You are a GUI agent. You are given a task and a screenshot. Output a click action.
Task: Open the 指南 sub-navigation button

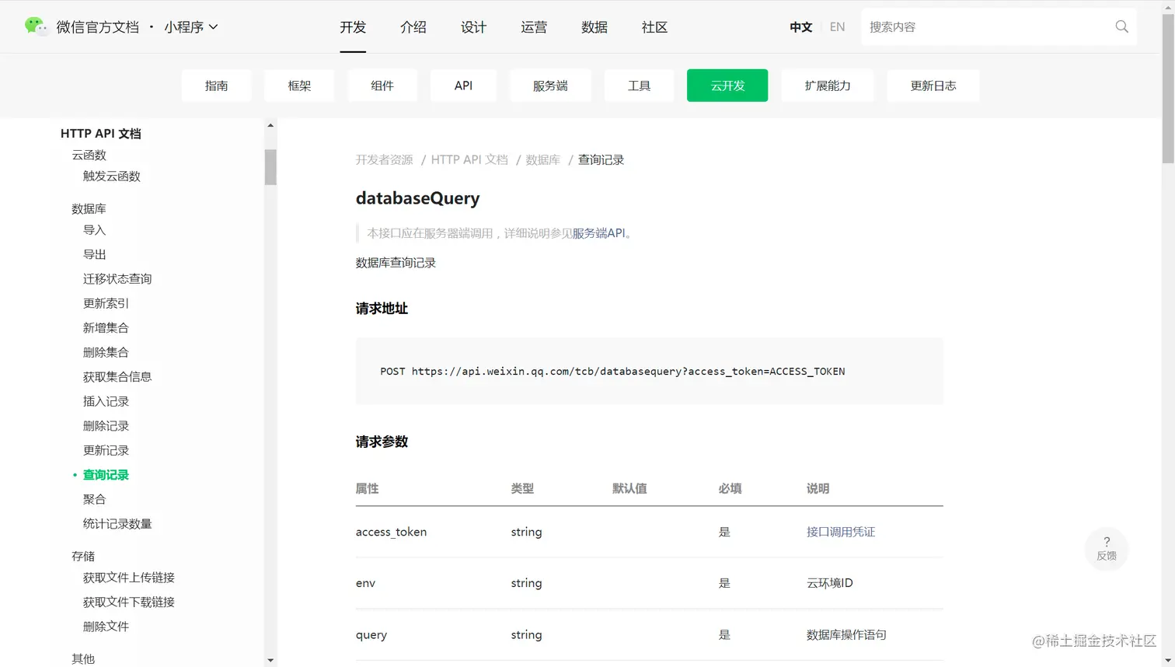point(216,86)
